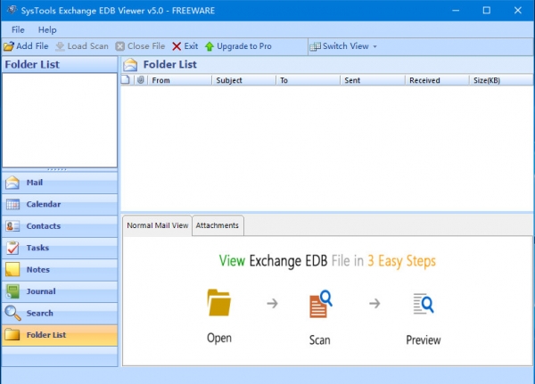Click the 'Upgrade to Pro' toolbar label

click(244, 46)
